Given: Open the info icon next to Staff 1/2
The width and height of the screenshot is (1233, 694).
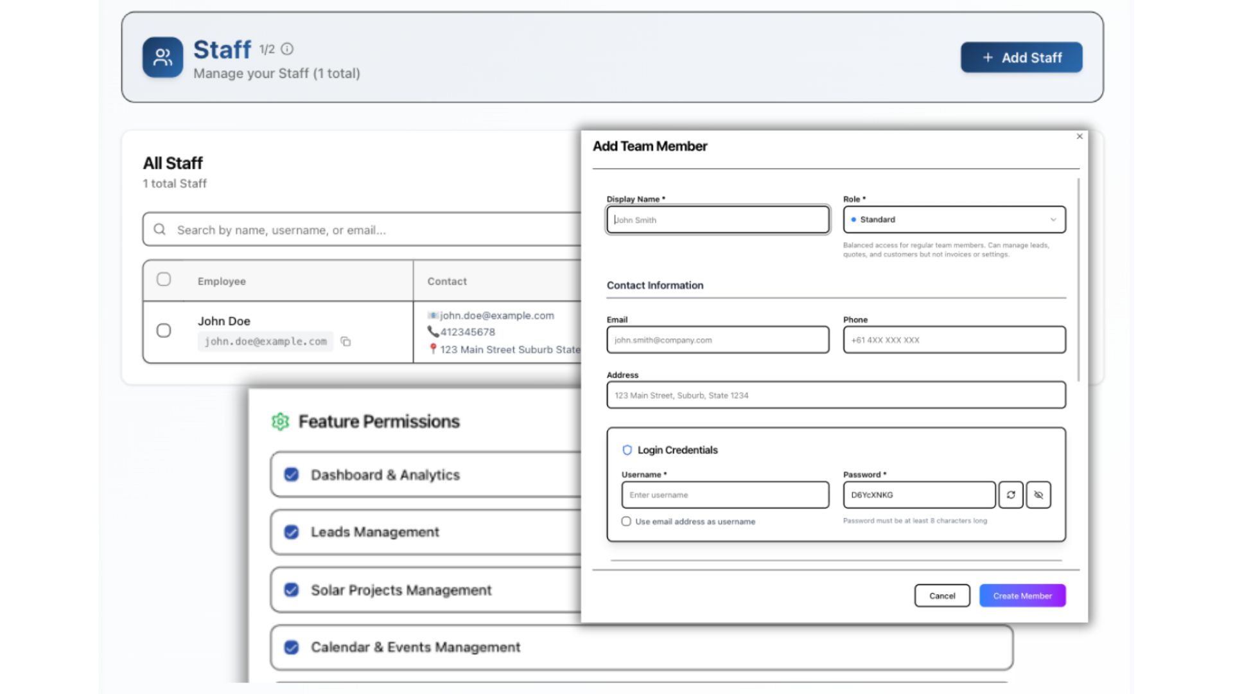Looking at the screenshot, I should [287, 49].
